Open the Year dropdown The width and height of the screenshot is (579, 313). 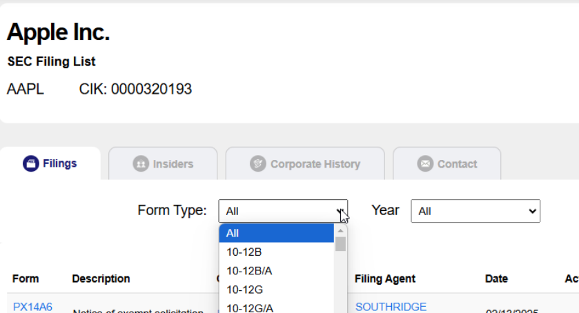[x=475, y=211]
